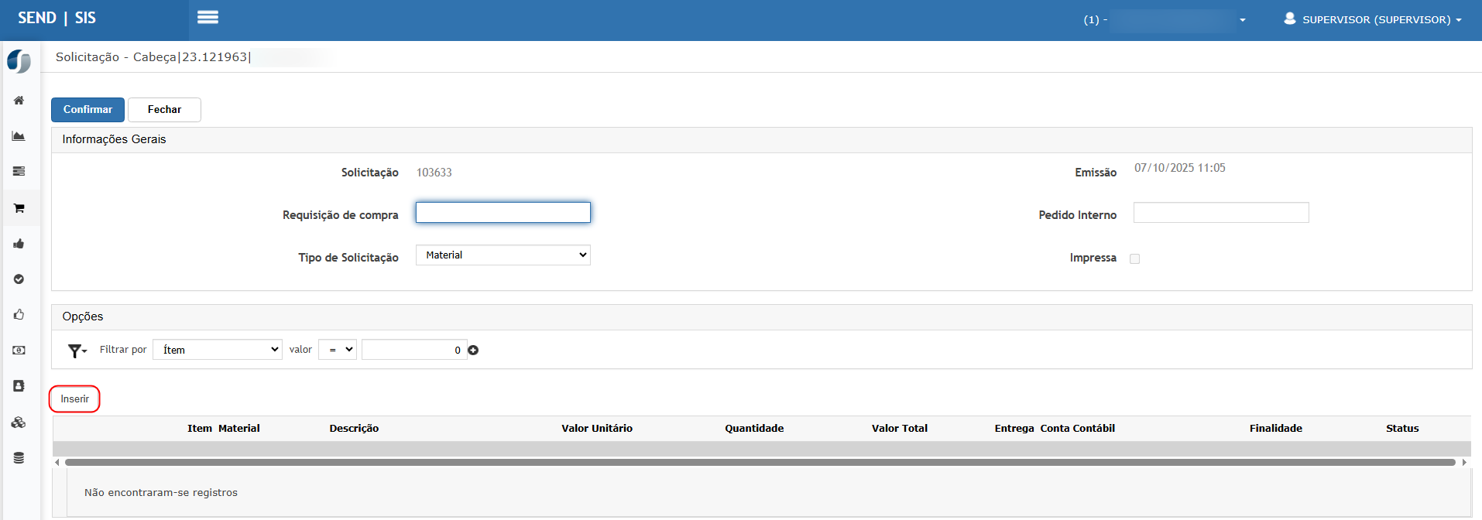This screenshot has width=1482, height=520.
Task: Click the money bill sidebar icon
Action: tap(19, 351)
